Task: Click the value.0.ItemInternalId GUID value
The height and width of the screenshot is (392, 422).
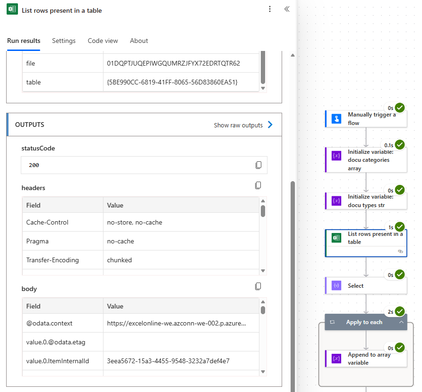Action: pos(168,361)
